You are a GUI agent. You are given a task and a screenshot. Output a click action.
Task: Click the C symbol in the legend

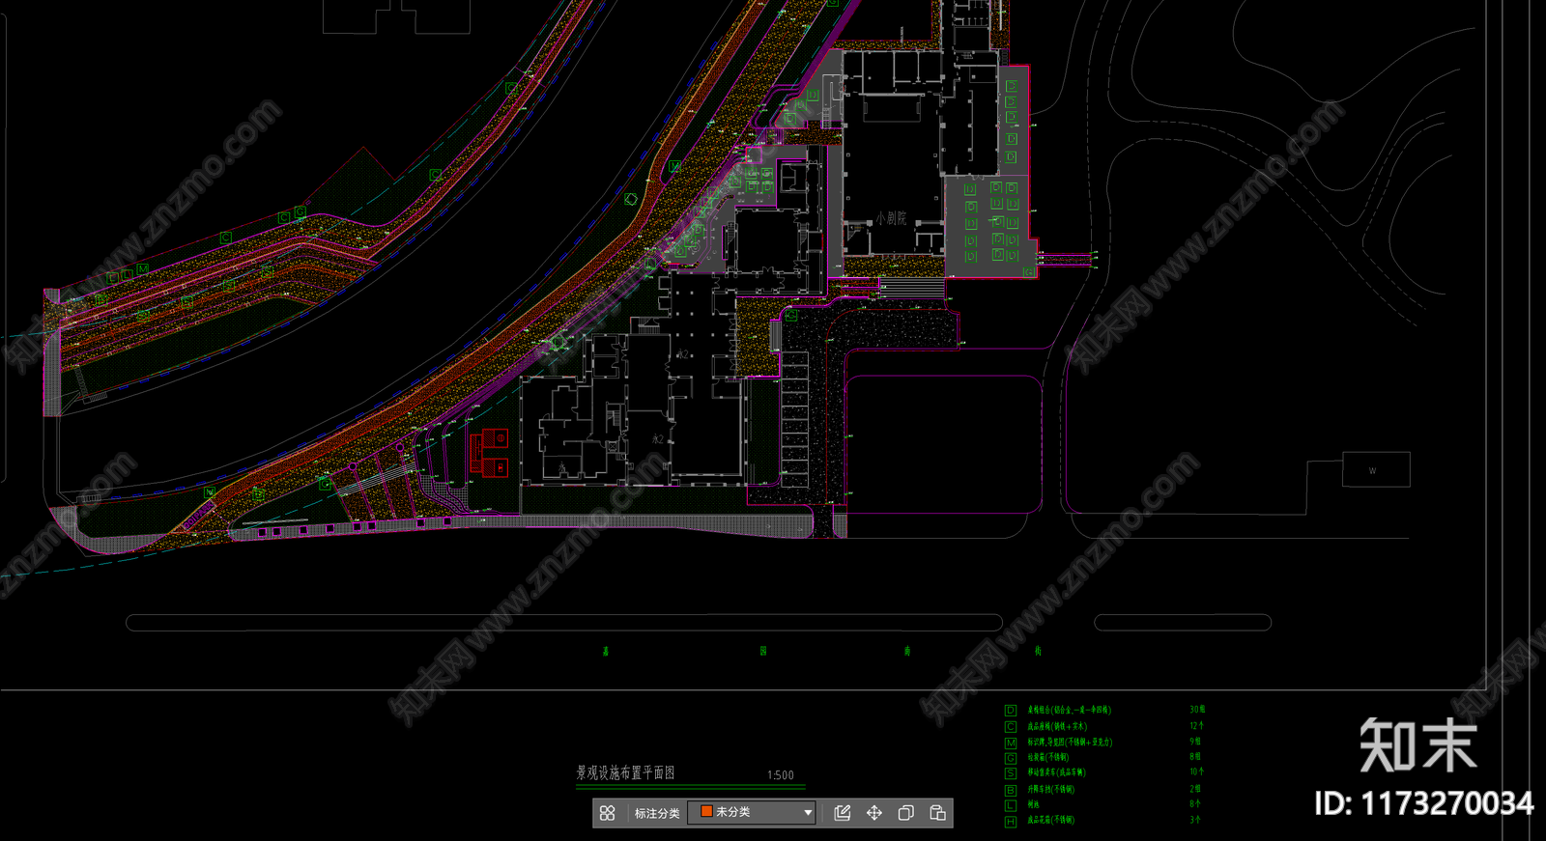(1011, 727)
